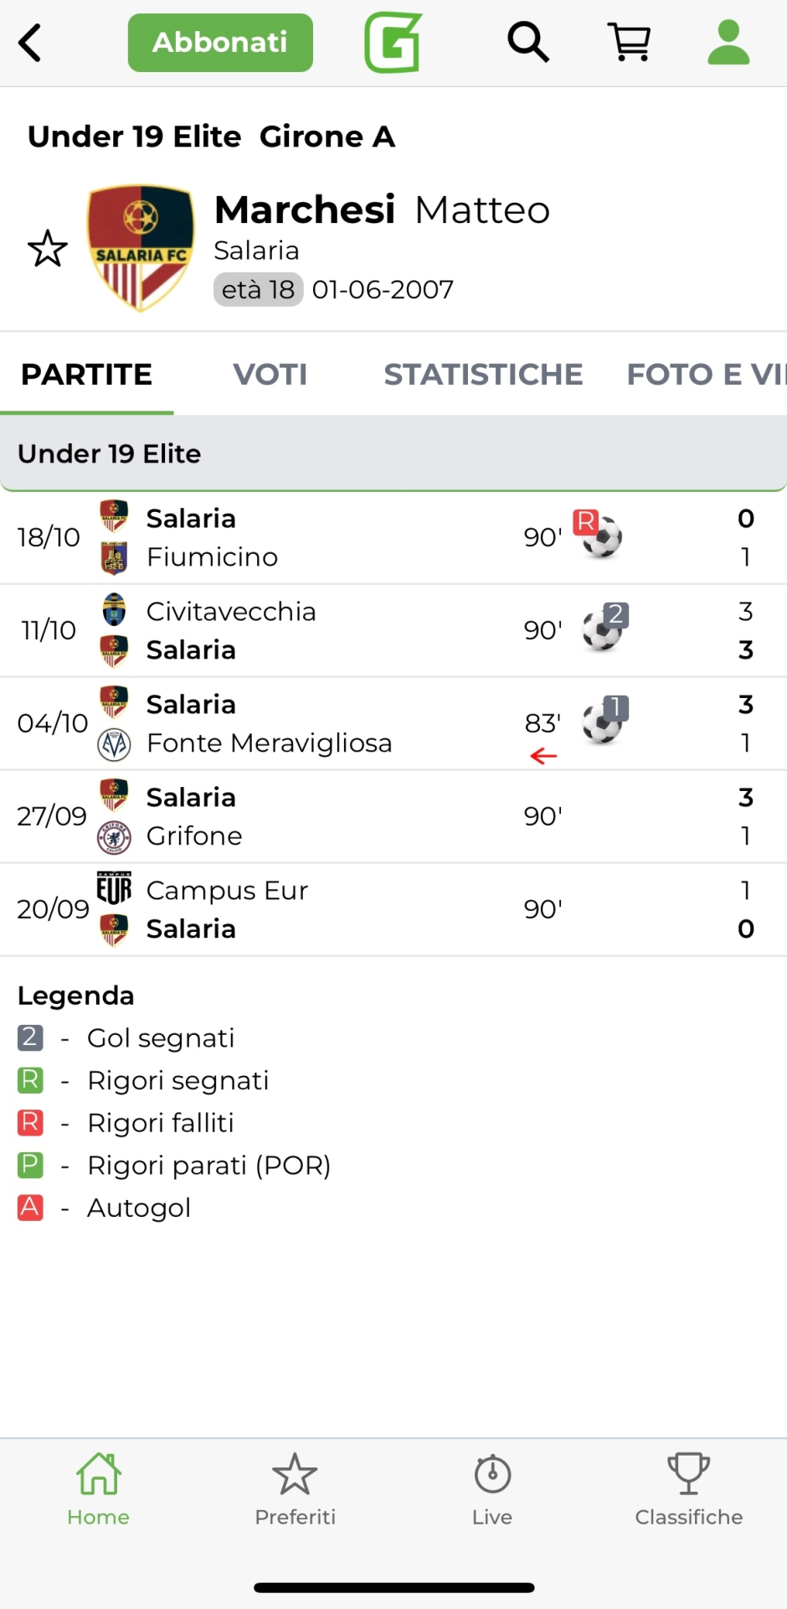
Task: Switch to the VOTI tab
Action: point(270,374)
